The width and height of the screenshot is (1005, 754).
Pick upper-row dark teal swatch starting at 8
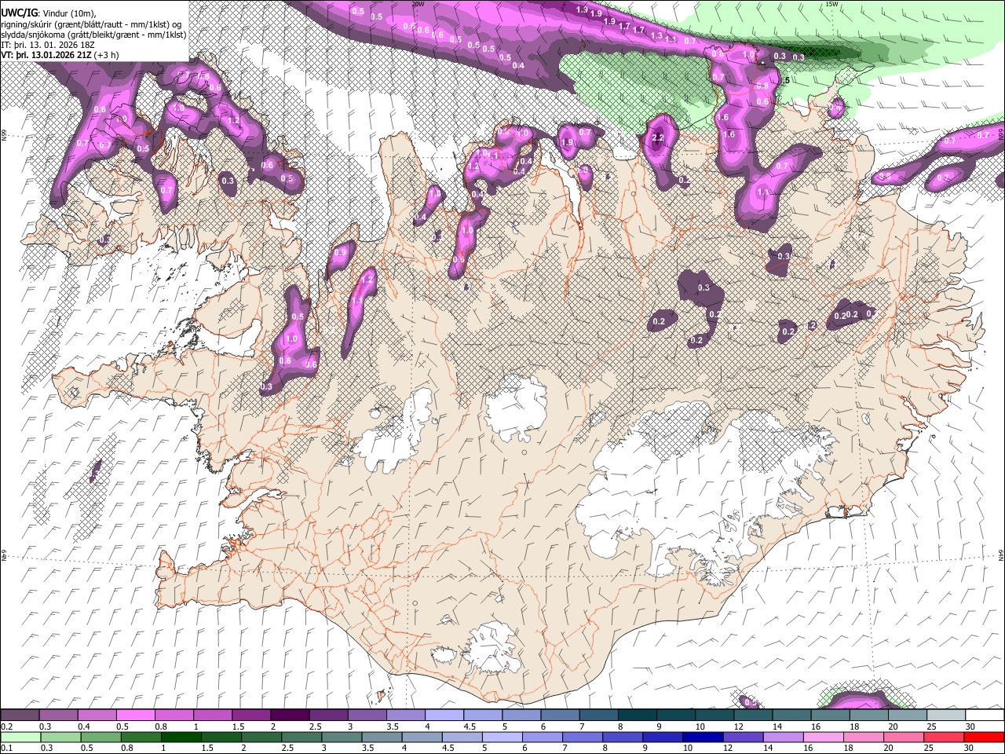coord(638,716)
